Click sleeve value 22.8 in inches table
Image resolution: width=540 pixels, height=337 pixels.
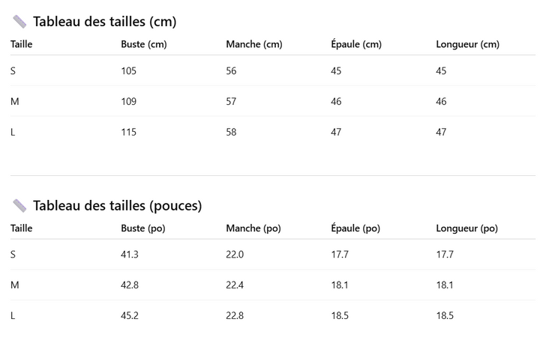(x=235, y=316)
